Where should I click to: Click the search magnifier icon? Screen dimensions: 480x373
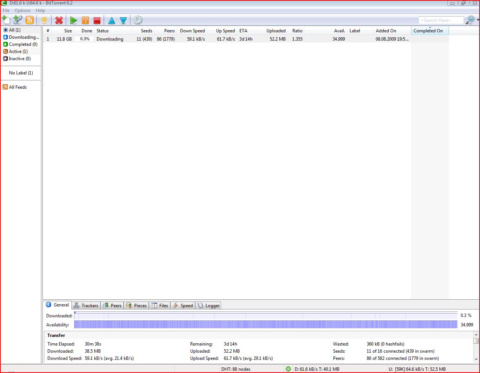click(x=470, y=20)
